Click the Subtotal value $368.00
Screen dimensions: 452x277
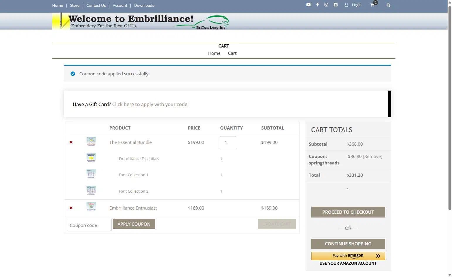coord(355,144)
